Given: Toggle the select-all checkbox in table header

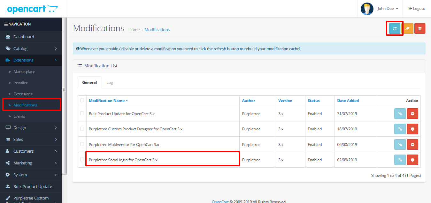Looking at the screenshot, I should pos(82,100).
